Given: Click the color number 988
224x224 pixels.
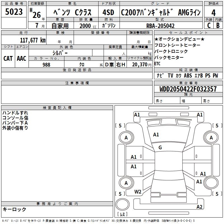Looking at the screenshot, I should pos(46,65).
